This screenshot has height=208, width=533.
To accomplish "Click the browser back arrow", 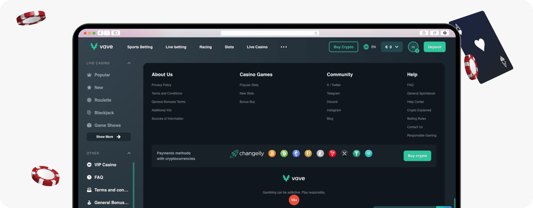I will coord(101,33).
